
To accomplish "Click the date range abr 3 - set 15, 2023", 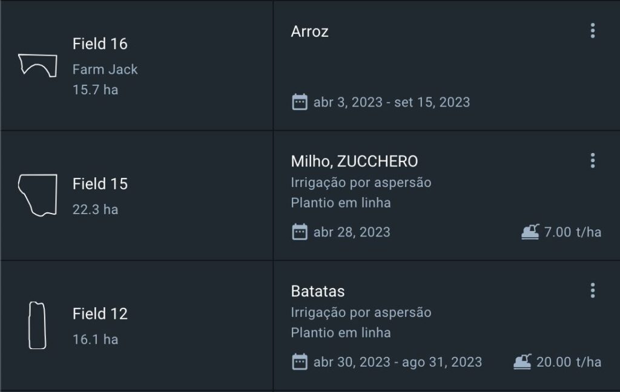I will click(391, 102).
